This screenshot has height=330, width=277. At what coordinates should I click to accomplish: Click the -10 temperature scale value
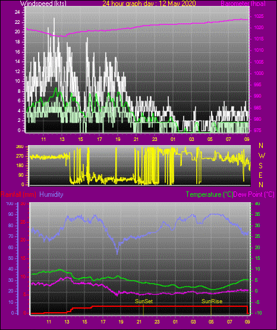258,313
